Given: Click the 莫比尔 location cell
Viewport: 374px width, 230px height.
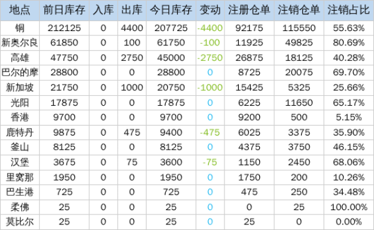Looking at the screenshot, I should tap(20, 222).
